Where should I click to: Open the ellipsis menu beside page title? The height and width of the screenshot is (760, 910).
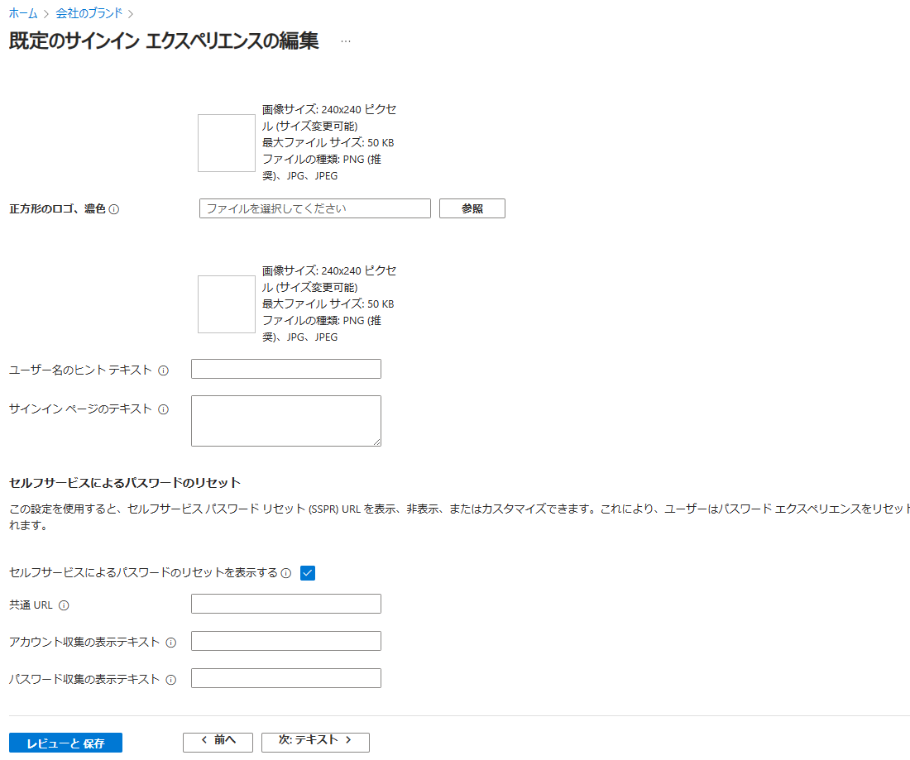pos(346,41)
